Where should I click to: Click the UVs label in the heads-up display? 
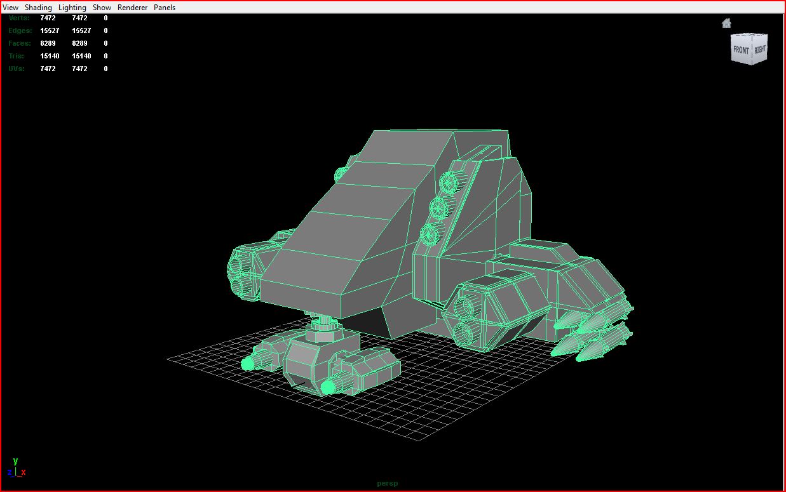click(17, 69)
